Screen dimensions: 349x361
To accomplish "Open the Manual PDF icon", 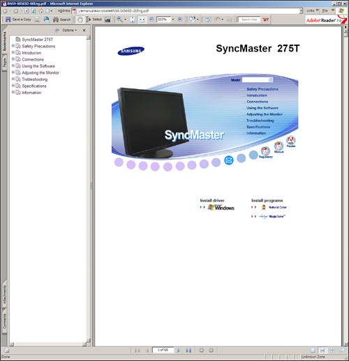I will pos(279,147).
